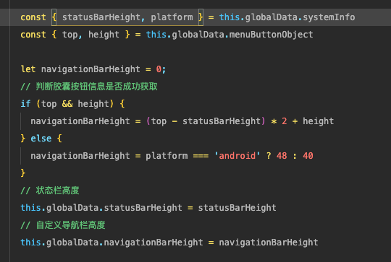Select the number 48 in the ternary
Screen dimensions: 391x262
pos(282,156)
